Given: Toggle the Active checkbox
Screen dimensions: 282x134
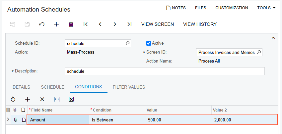Looking at the screenshot, I should point(149,43).
